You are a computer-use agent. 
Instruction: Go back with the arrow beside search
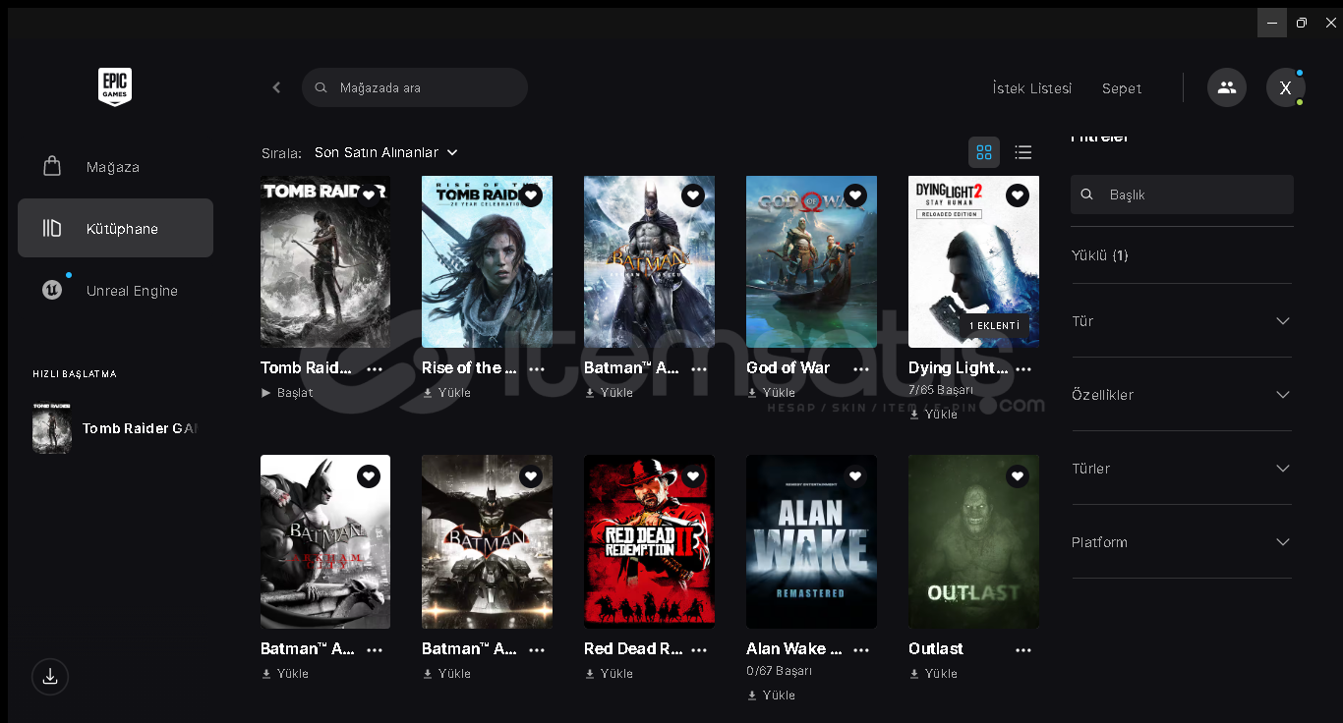point(276,87)
